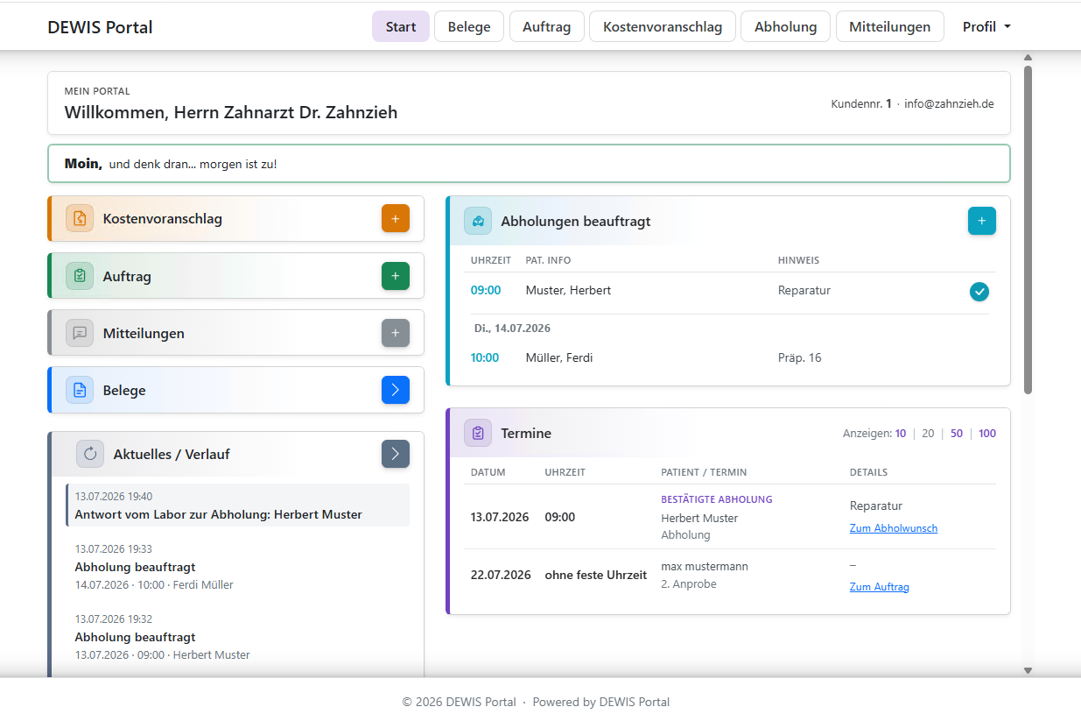Click the Di., 14.07.2026 date separator
This screenshot has height=714, width=1081.
[512, 328]
